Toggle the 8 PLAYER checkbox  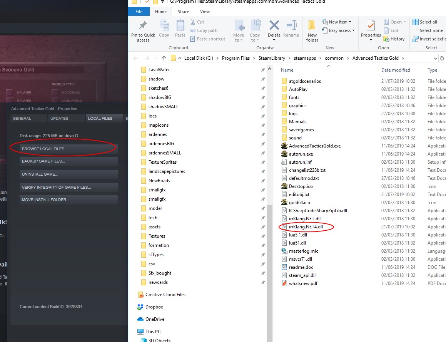click(x=10, y=92)
